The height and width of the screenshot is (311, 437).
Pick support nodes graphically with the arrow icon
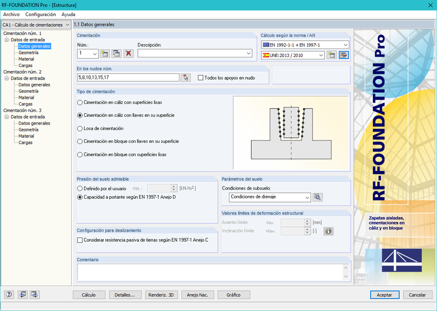coord(186,77)
